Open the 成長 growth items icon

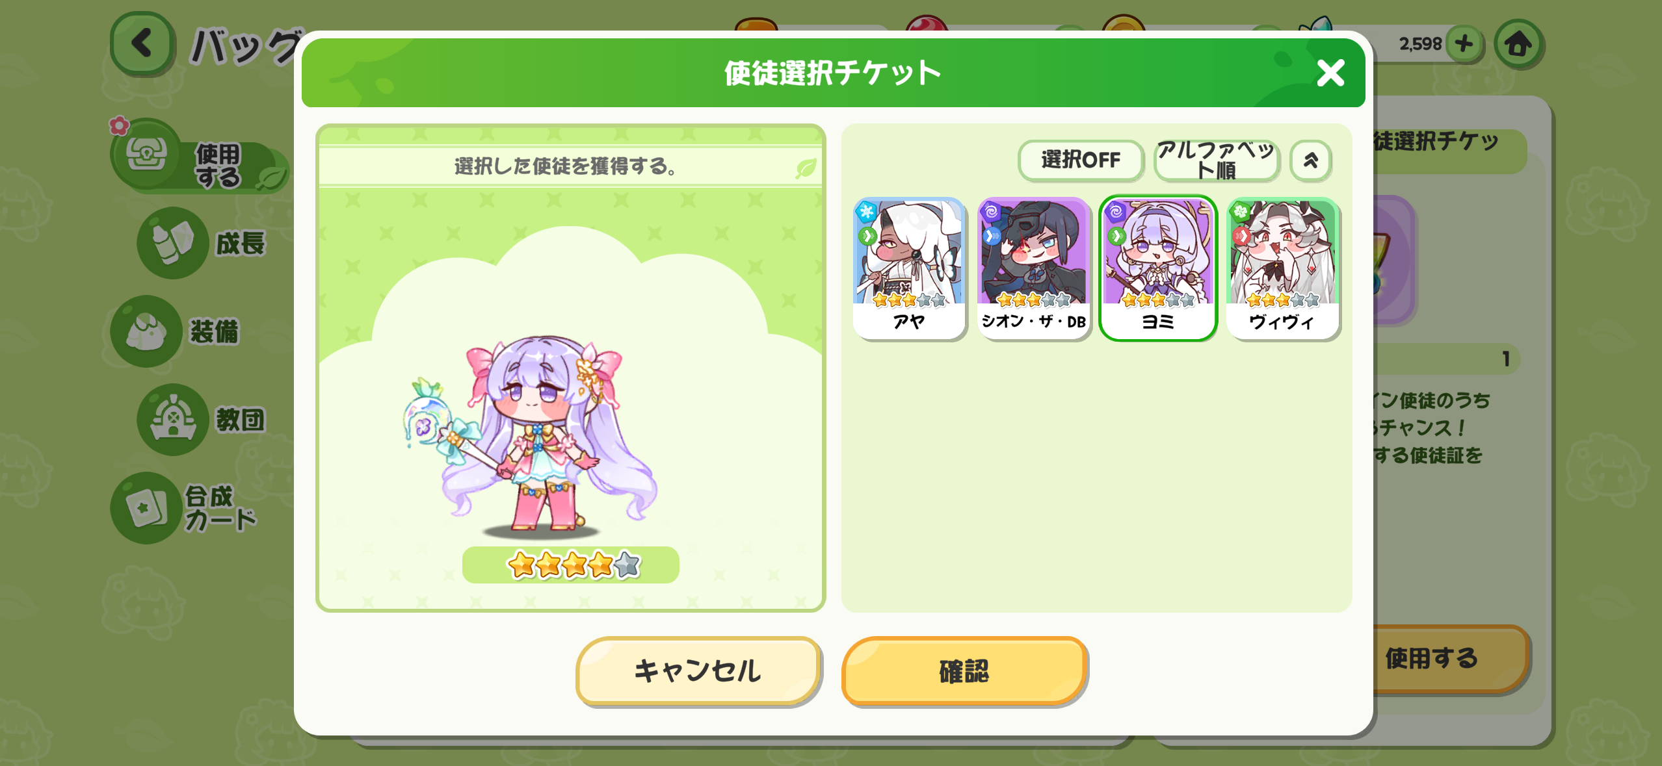pyautogui.click(x=173, y=243)
